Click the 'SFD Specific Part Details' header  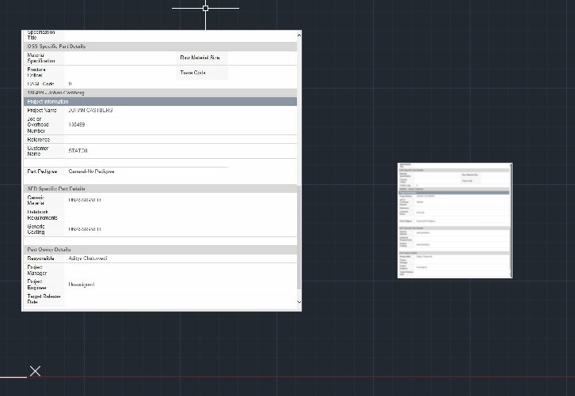coord(160,188)
